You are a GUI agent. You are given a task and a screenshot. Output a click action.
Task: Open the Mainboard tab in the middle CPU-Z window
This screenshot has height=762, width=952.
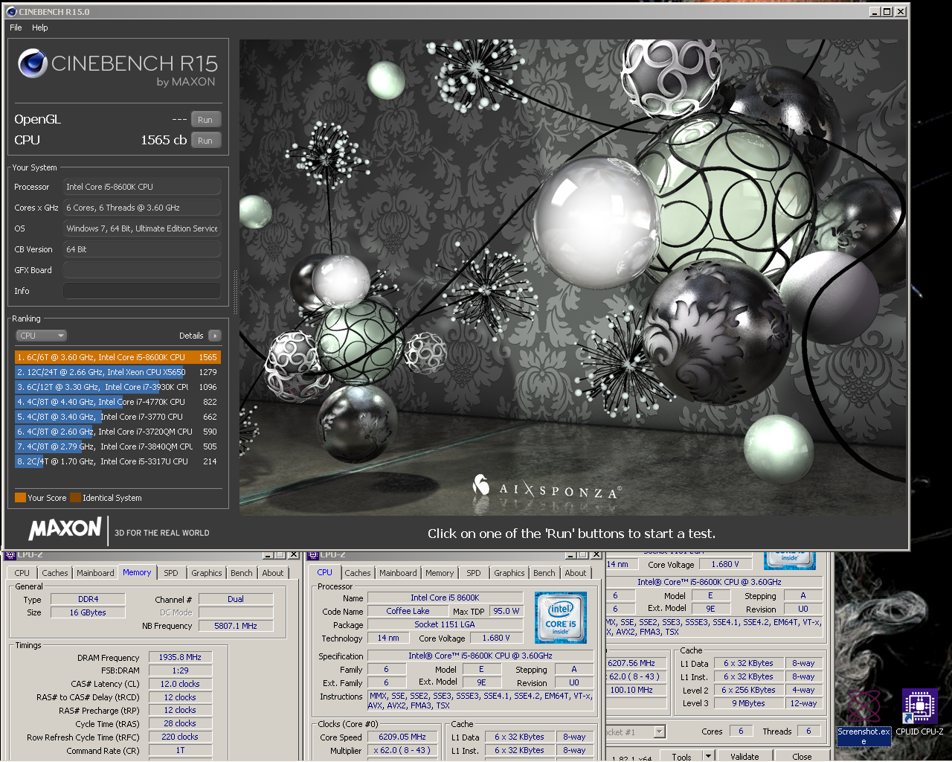coord(398,573)
